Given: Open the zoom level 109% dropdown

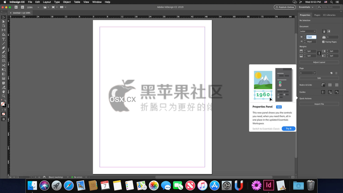Looking at the screenshot, I should click(x=38, y=7).
